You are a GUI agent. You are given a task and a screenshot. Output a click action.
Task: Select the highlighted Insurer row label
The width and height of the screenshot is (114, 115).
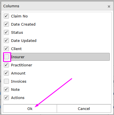pos(18,57)
